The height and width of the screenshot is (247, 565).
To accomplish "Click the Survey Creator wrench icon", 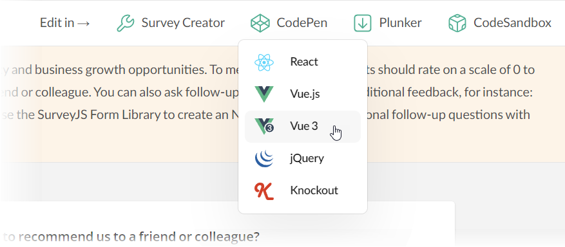I will tap(126, 23).
